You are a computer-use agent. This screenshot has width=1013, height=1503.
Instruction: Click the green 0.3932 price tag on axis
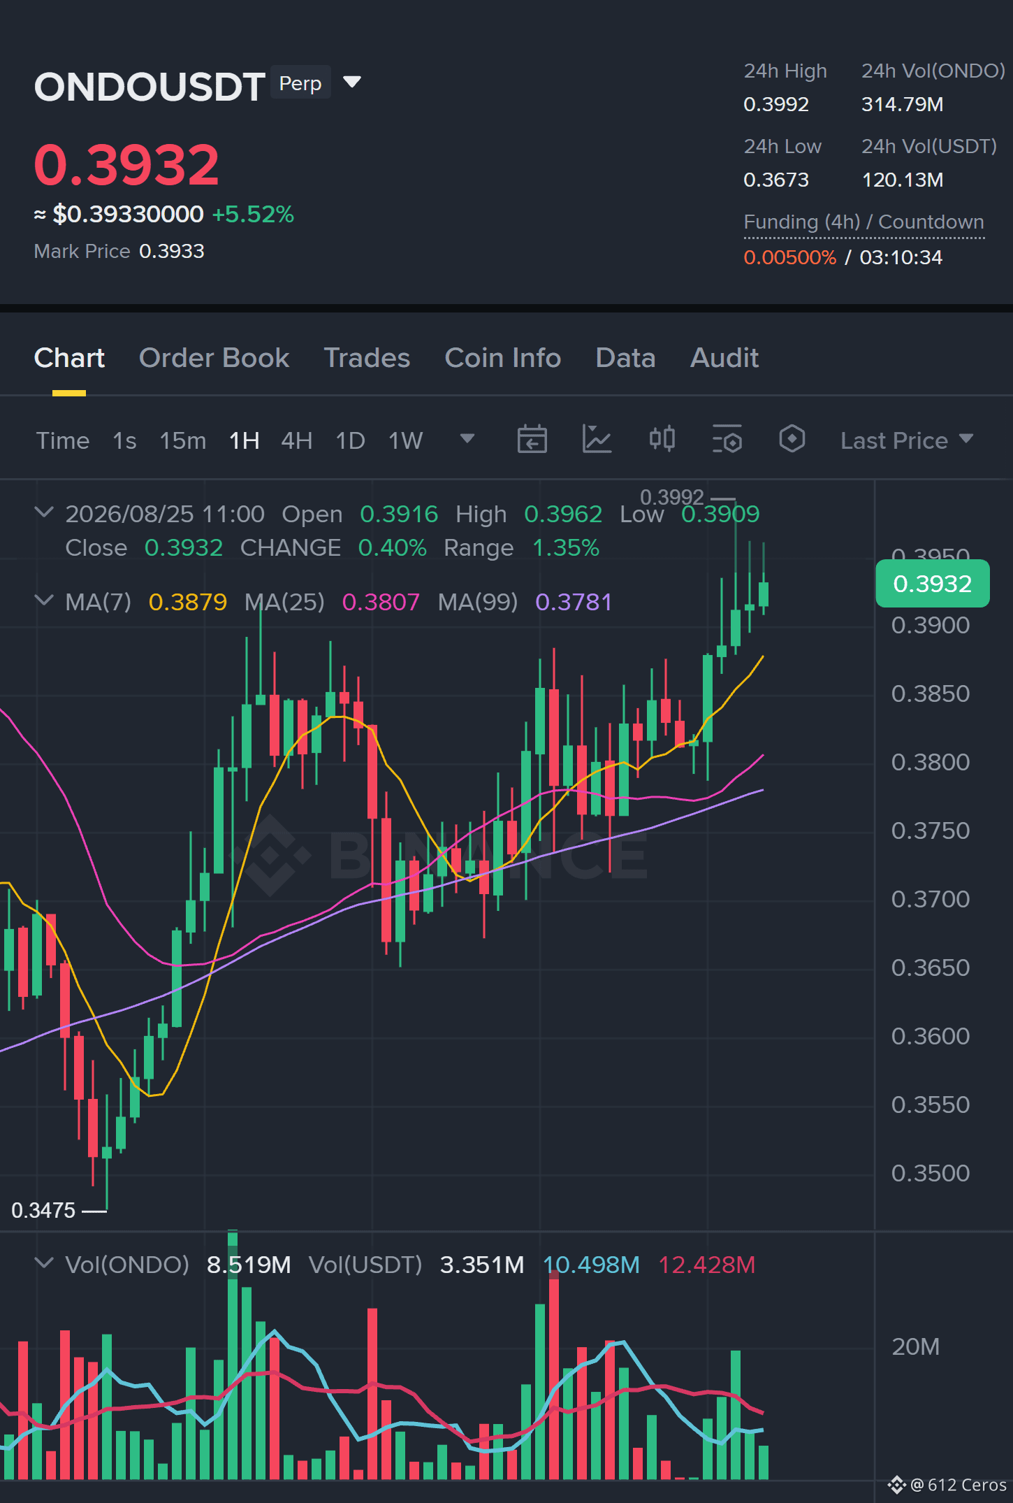click(933, 584)
